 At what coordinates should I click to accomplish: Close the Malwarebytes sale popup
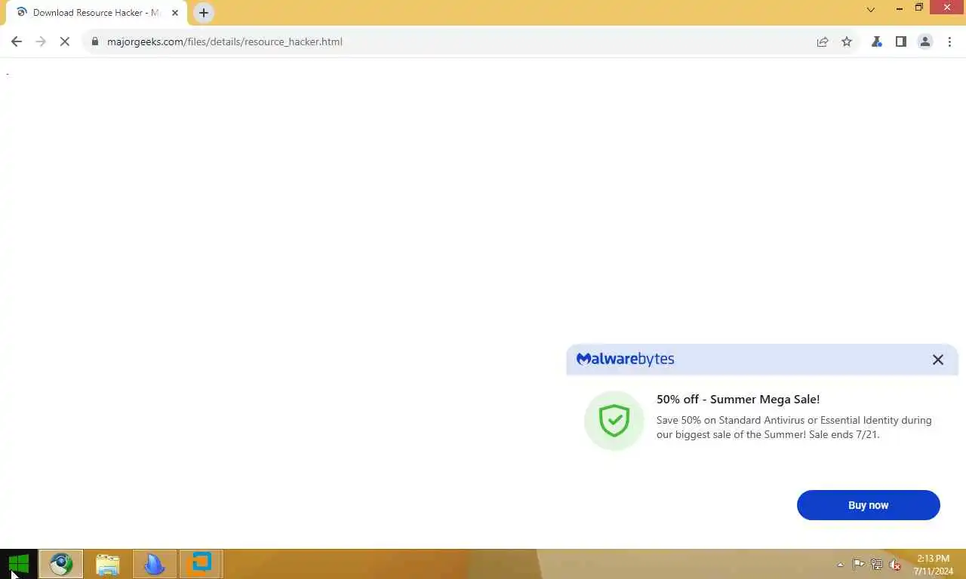937,360
